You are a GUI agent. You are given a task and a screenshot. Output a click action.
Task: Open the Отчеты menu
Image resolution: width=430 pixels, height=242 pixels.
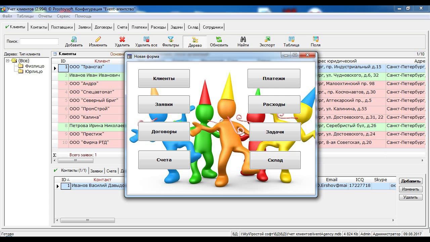[x=45, y=16]
